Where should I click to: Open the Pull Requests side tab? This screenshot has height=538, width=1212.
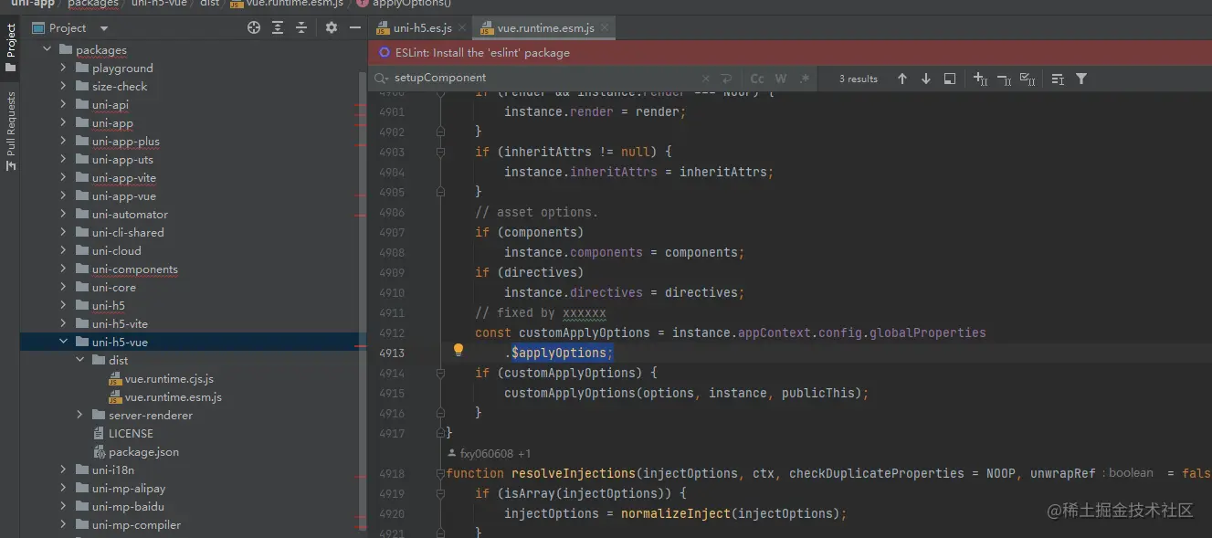click(10, 130)
